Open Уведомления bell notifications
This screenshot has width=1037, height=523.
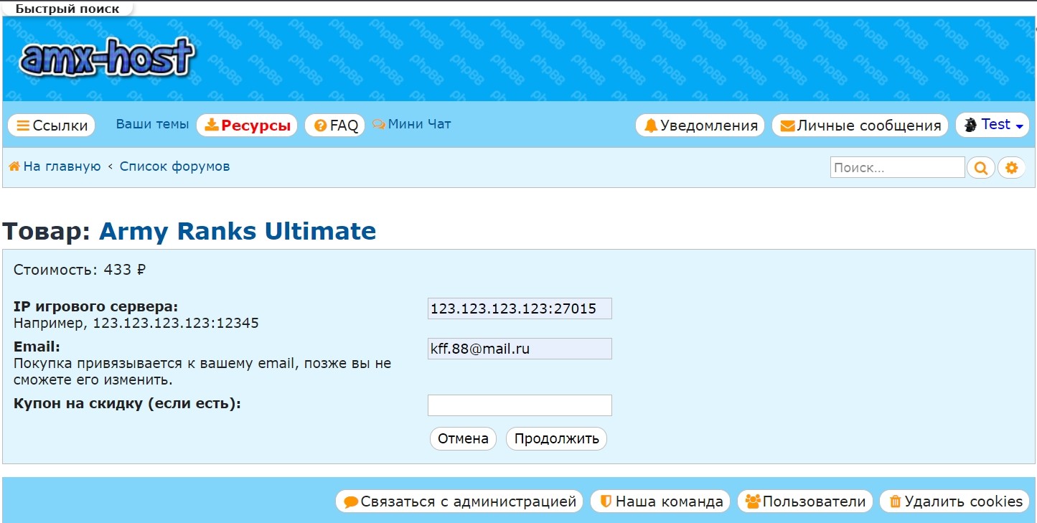click(x=700, y=126)
